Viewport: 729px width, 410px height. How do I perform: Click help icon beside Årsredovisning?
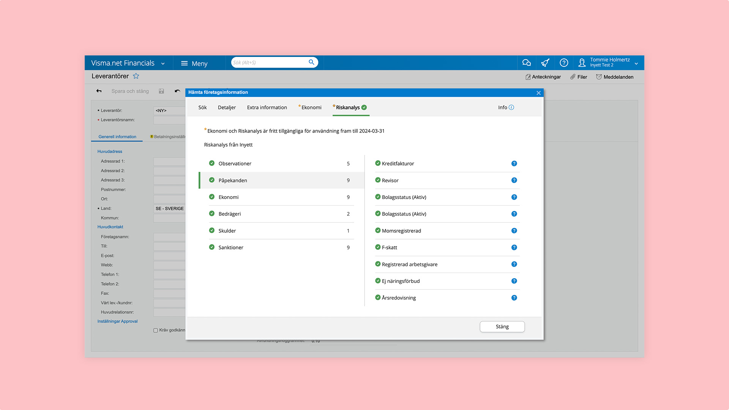pyautogui.click(x=514, y=298)
